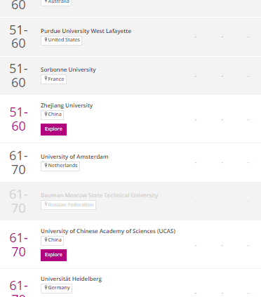Open the Sorbonne University link

pyautogui.click(x=68, y=70)
